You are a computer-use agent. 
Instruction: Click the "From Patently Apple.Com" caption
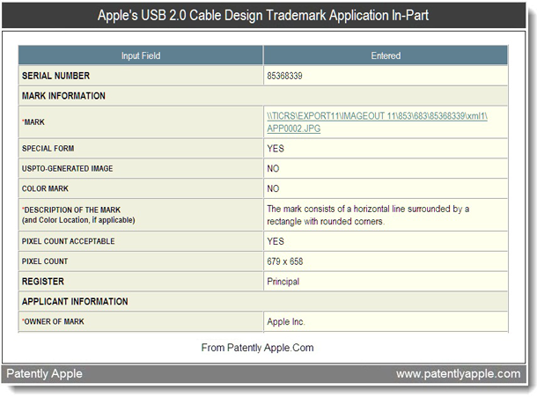257,348
